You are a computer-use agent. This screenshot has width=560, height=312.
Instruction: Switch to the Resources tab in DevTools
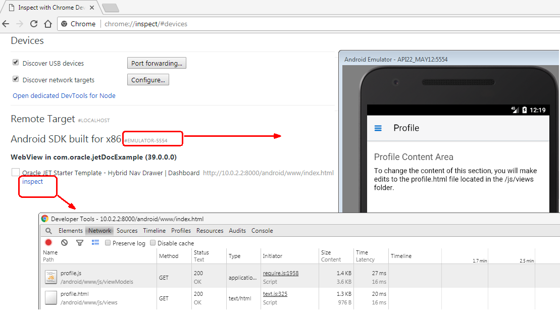click(x=210, y=231)
